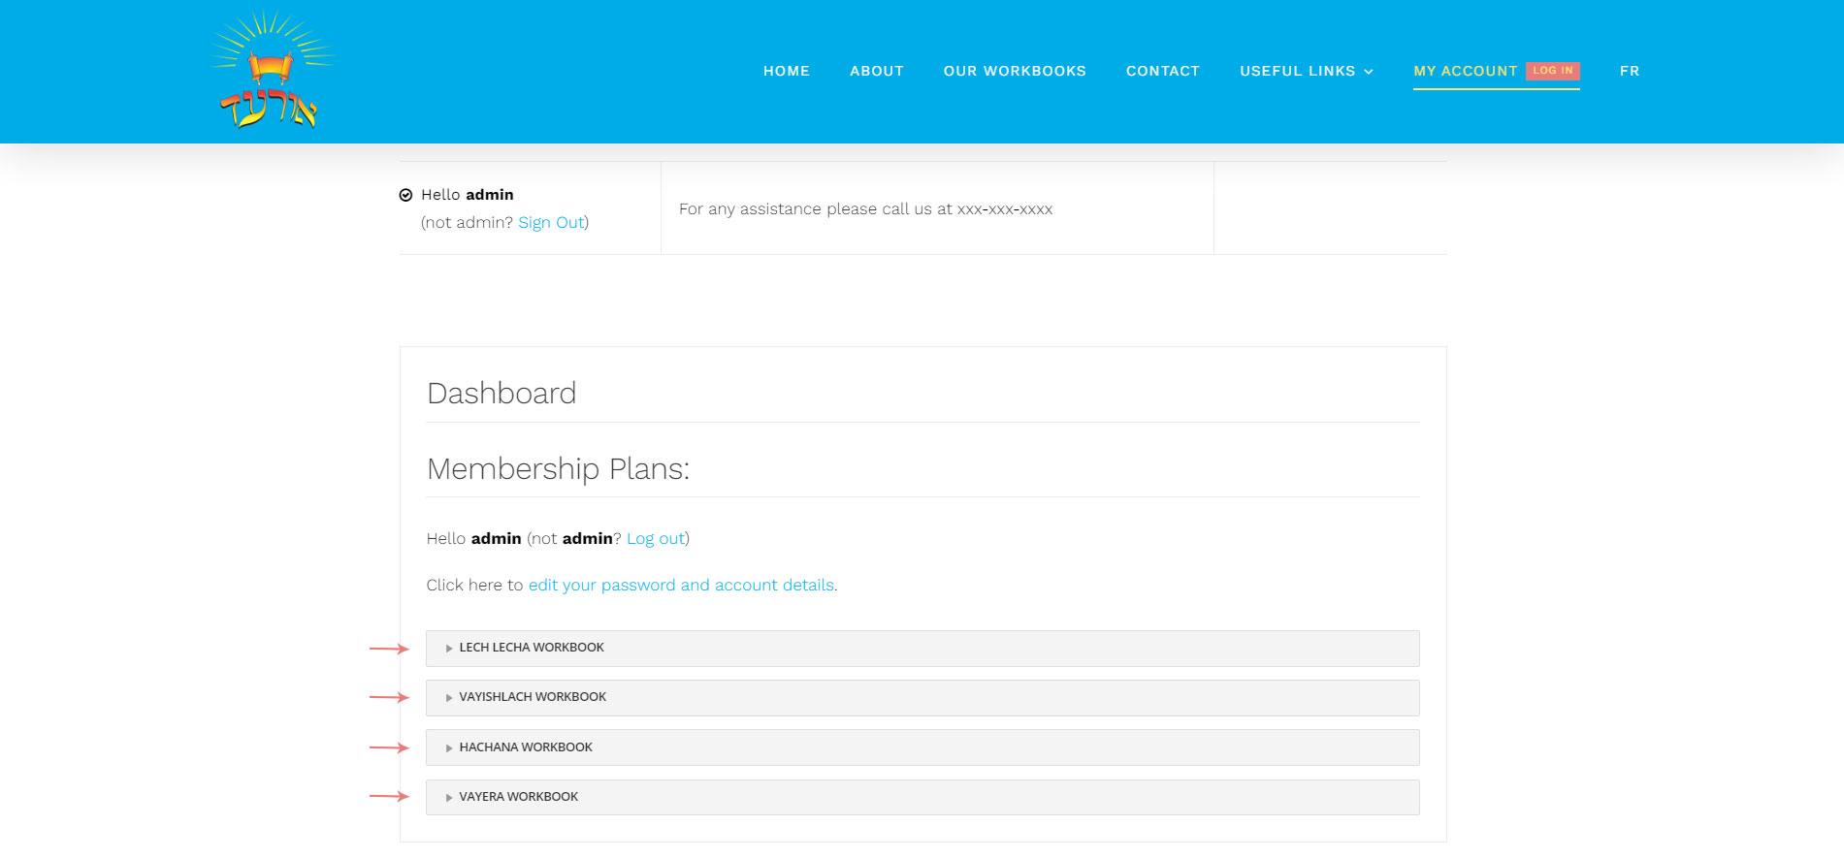Click the triangle icon next to Vayishlach Workbook
Screen dimensions: 1844x858
click(449, 698)
